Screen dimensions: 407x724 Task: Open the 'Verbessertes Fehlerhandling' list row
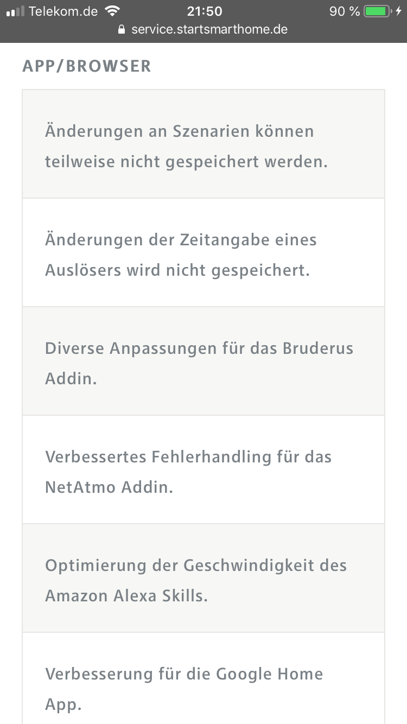click(x=203, y=470)
